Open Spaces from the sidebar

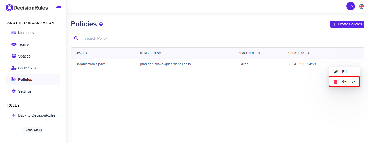tap(24, 56)
